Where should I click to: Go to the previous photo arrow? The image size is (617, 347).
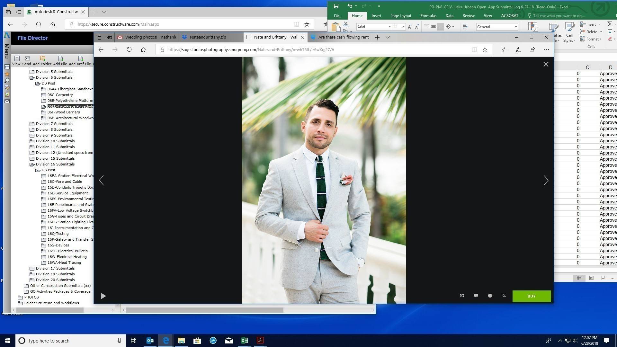click(x=102, y=180)
